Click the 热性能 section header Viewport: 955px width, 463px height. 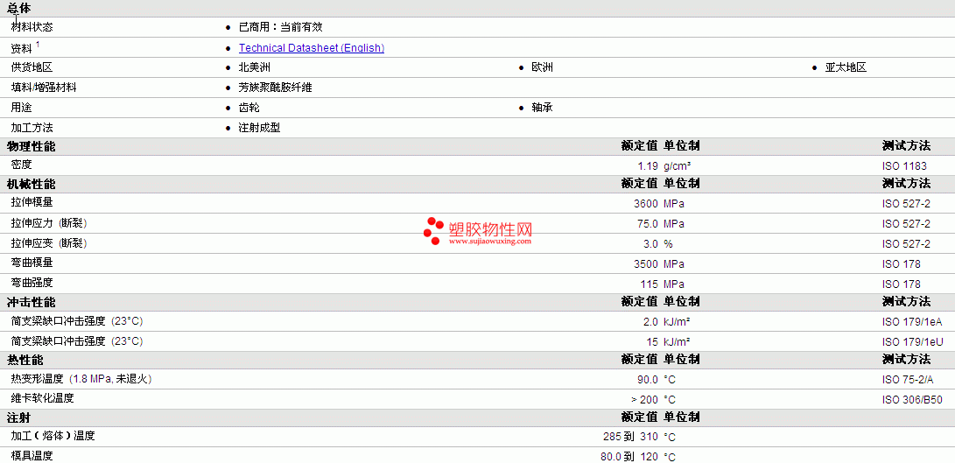tap(25, 360)
